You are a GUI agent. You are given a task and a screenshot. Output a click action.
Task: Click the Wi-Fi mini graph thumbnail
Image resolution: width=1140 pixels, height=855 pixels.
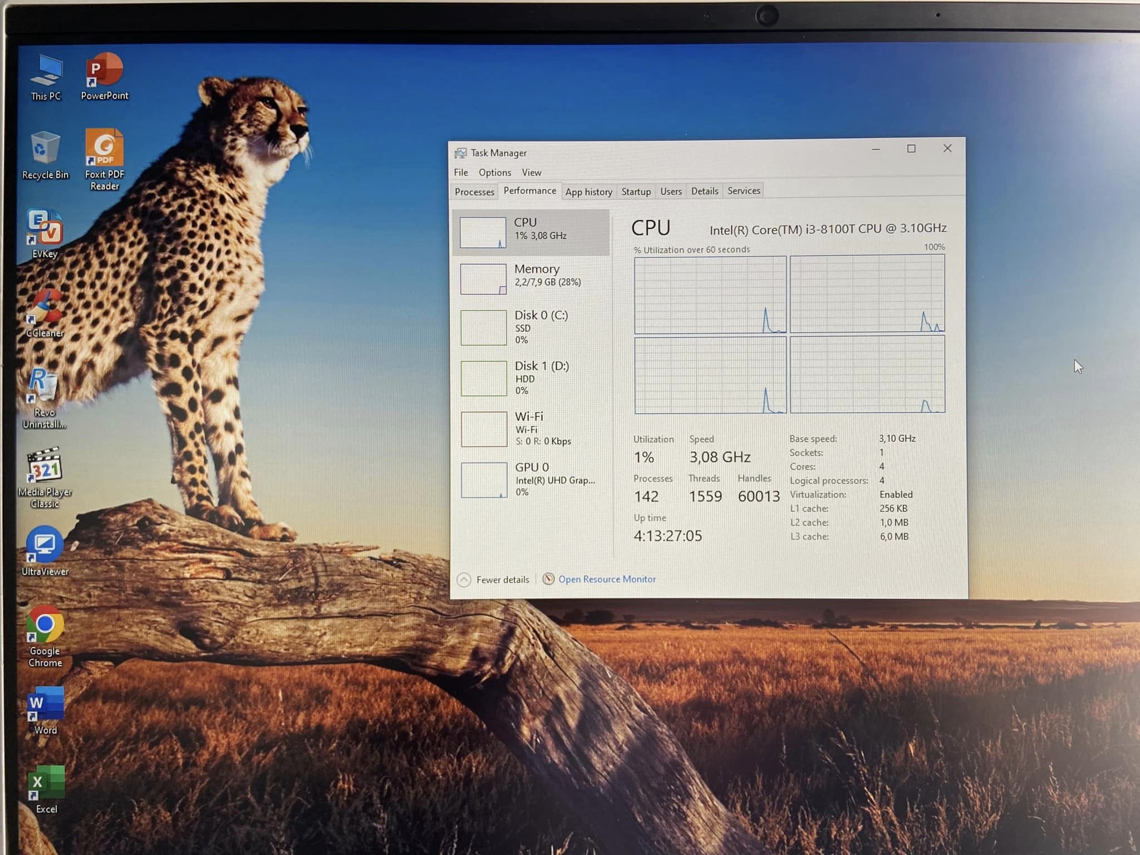tap(484, 429)
